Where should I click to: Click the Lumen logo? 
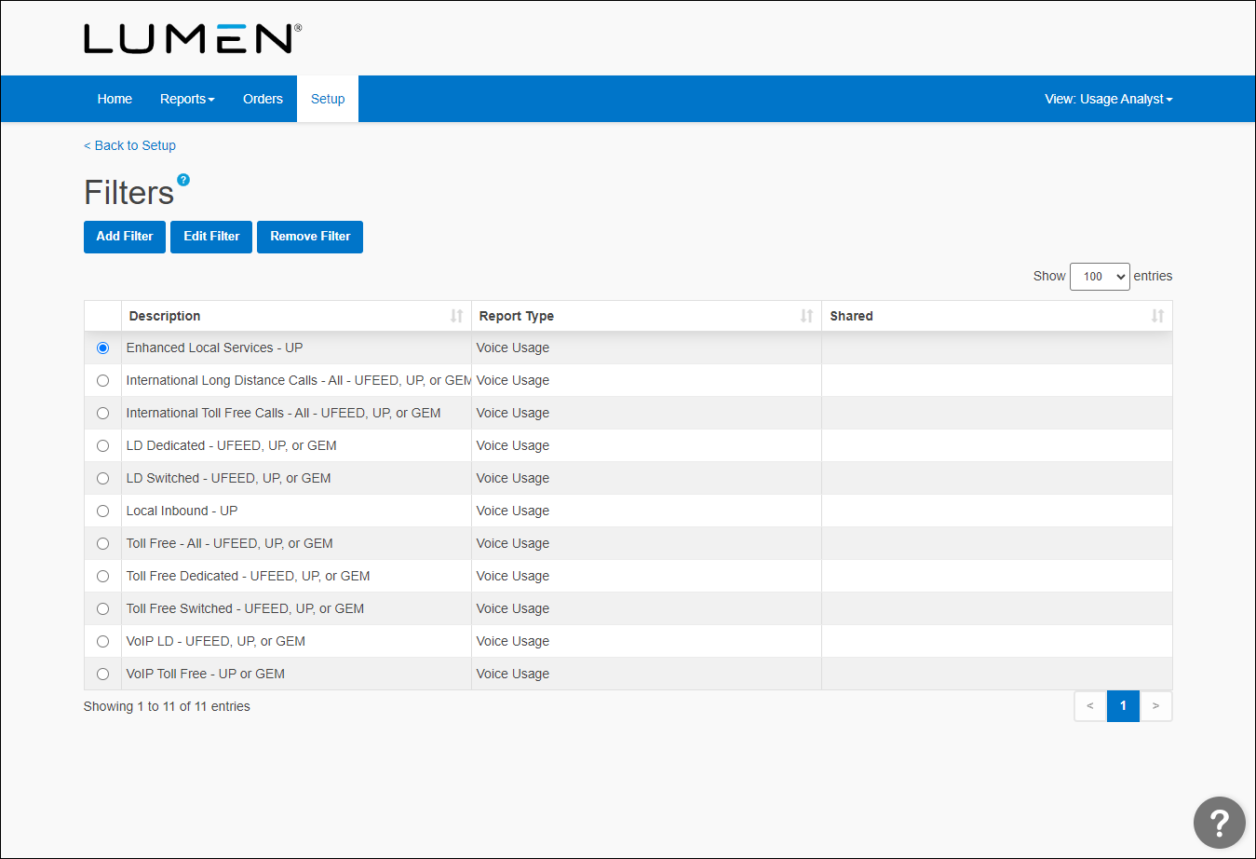point(192,39)
